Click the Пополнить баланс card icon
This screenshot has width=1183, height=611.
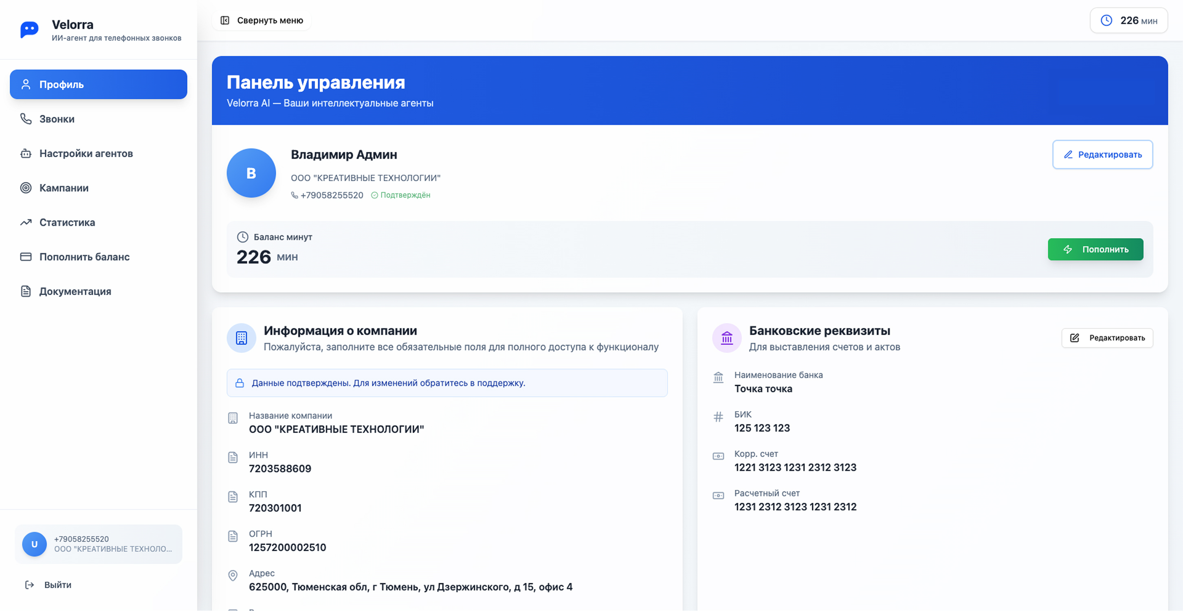[26, 256]
